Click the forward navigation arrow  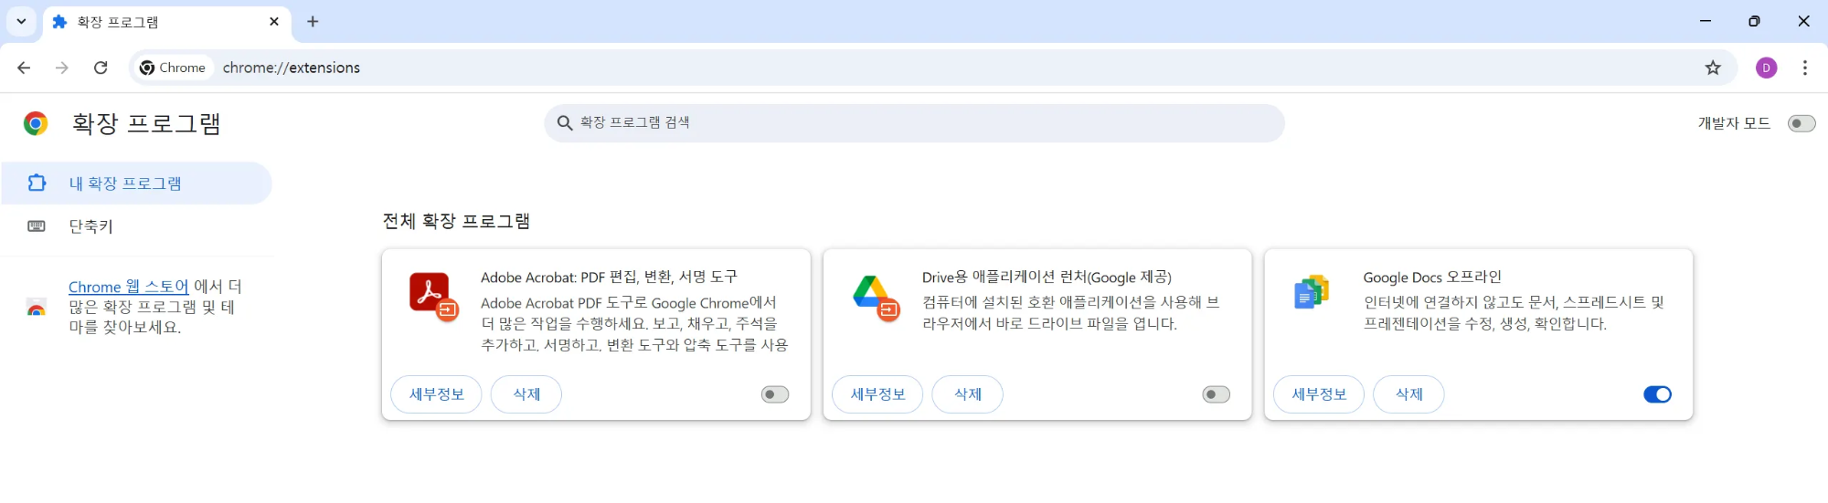[62, 68]
